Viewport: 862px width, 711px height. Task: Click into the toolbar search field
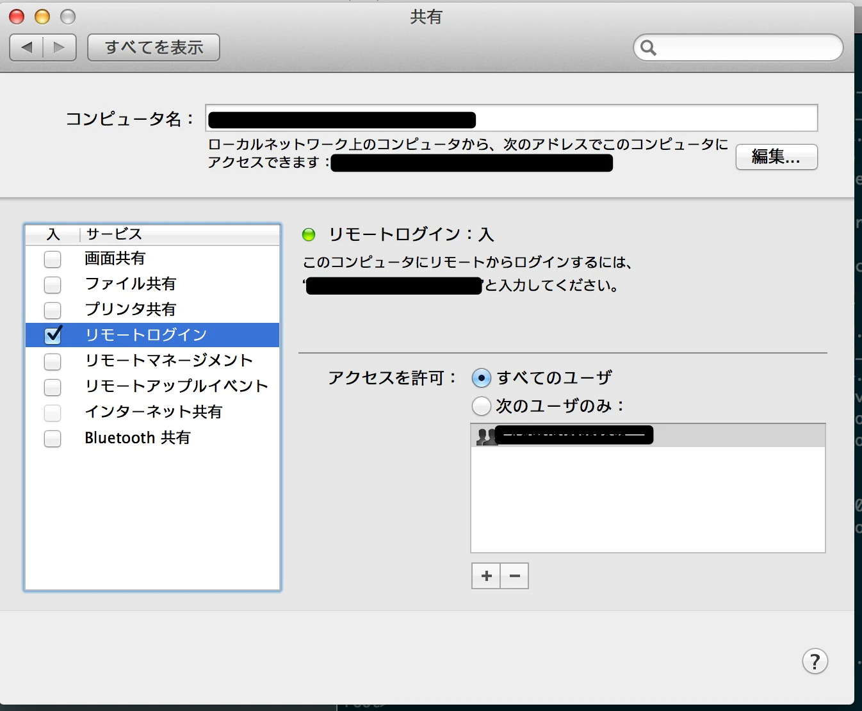point(738,48)
